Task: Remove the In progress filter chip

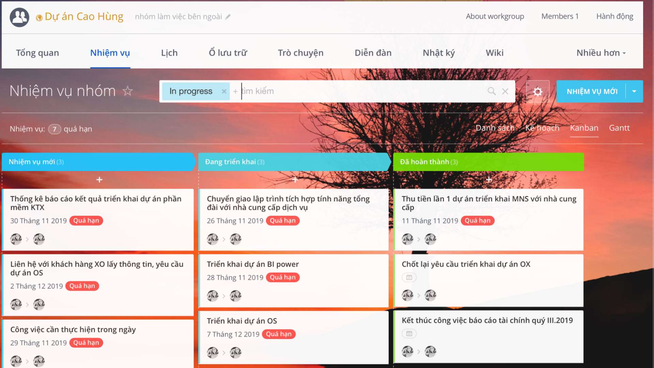Action: coord(224,91)
